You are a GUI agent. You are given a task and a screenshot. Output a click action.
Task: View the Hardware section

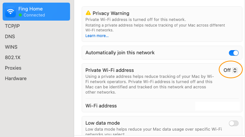16,78
